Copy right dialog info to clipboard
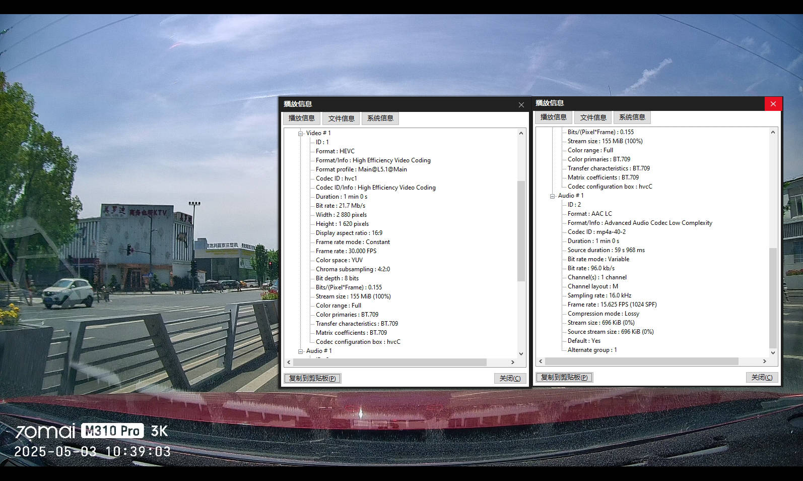Image resolution: width=803 pixels, height=481 pixels. pyautogui.click(x=564, y=377)
